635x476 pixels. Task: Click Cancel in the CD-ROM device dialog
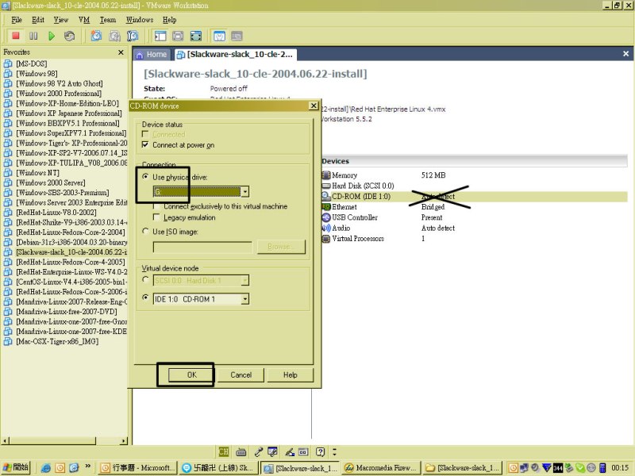[241, 374]
